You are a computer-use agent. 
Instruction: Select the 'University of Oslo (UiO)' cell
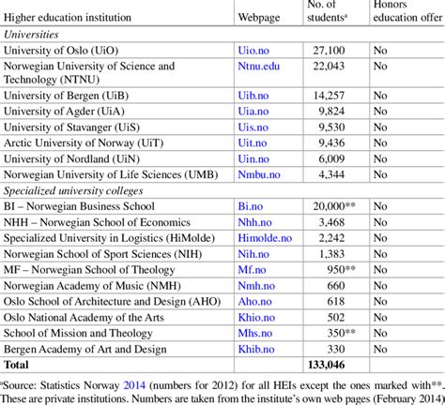(61, 51)
